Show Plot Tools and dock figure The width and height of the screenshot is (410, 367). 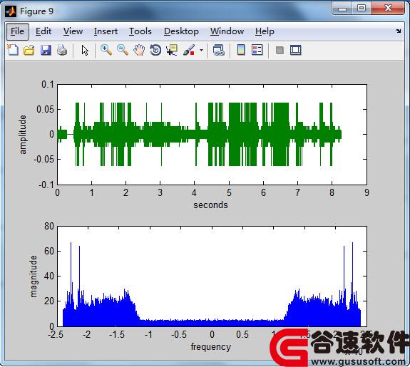point(296,50)
